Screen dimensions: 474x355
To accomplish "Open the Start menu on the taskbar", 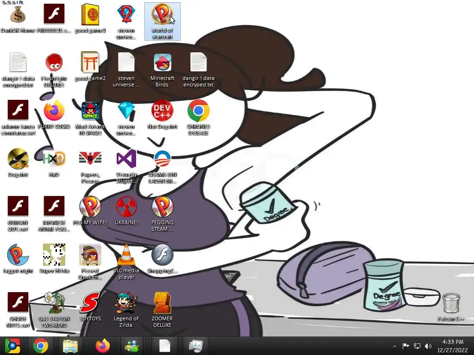I will (x=12, y=346).
